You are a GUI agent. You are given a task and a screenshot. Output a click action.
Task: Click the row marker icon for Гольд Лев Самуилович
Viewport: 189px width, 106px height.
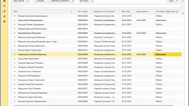click(15, 59)
